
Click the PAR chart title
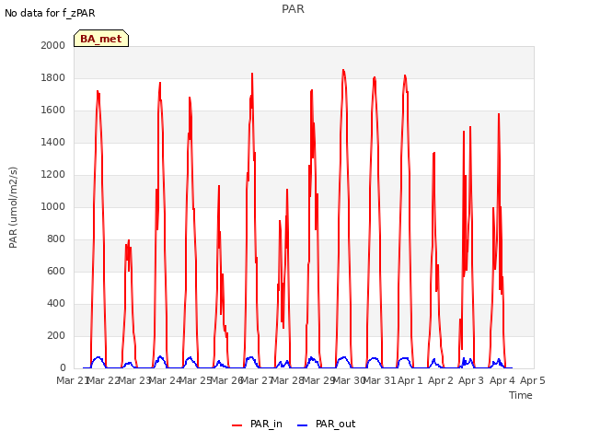click(x=293, y=8)
